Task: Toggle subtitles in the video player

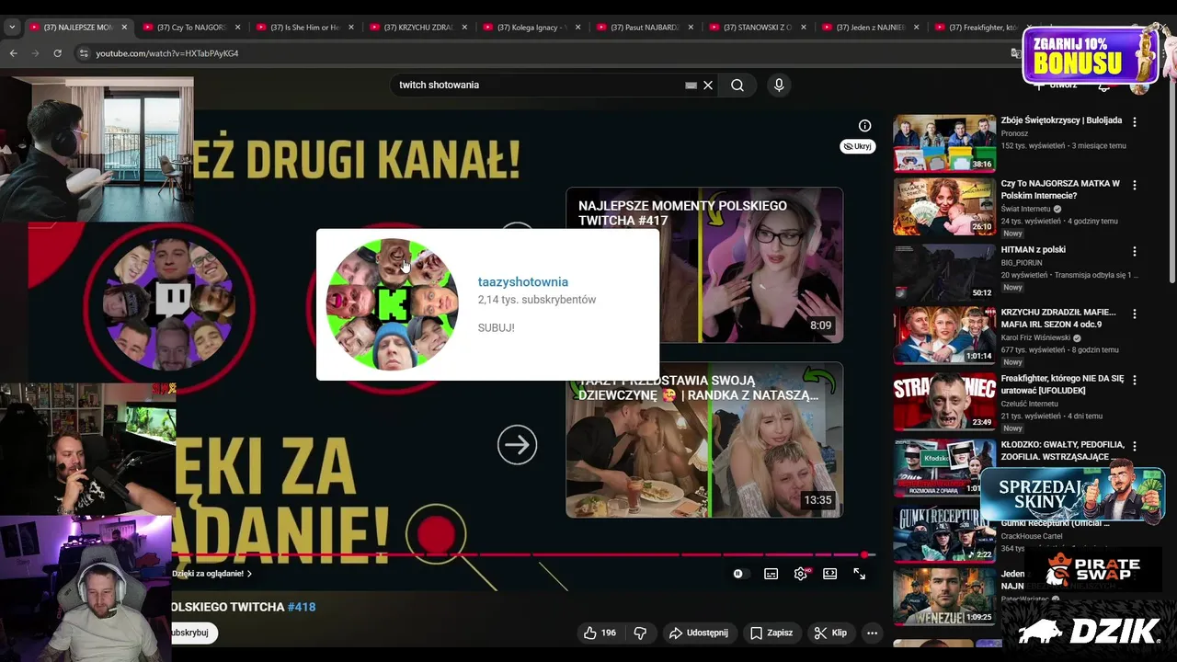Action: [x=771, y=574]
